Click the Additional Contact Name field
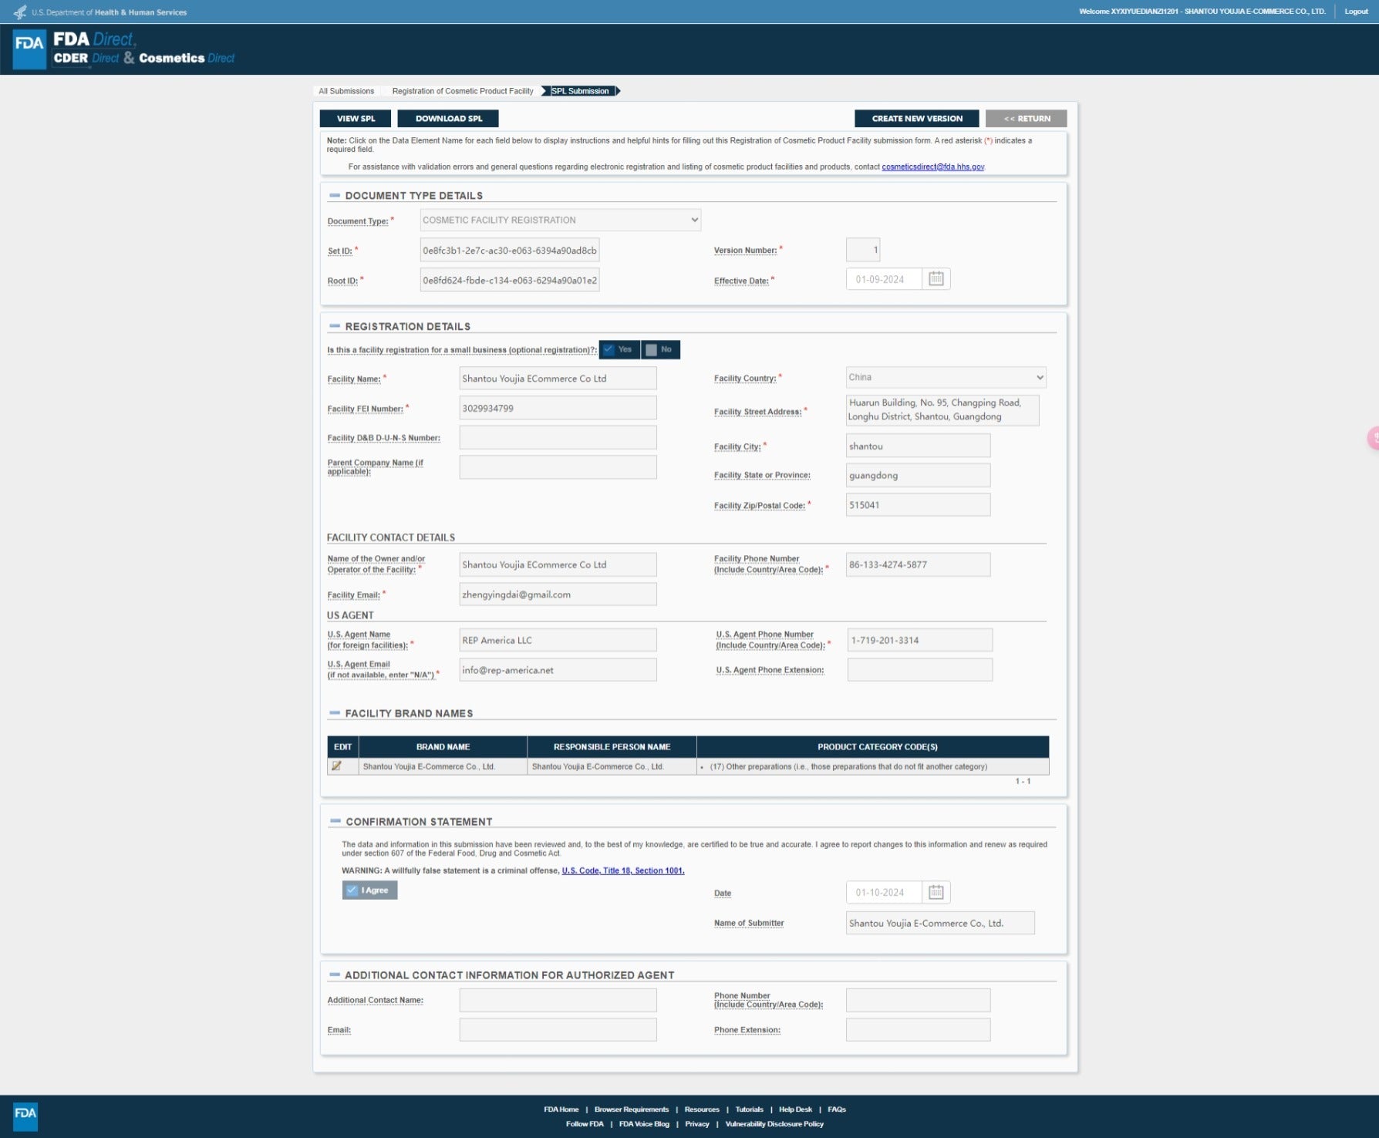The width and height of the screenshot is (1379, 1138). 558,1000
